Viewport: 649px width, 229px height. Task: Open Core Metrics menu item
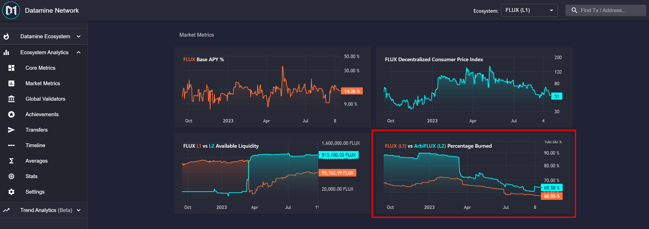[44, 68]
